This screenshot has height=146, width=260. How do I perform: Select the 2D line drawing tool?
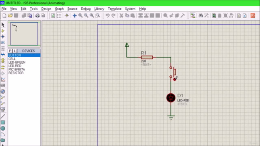[x=3, y=116]
